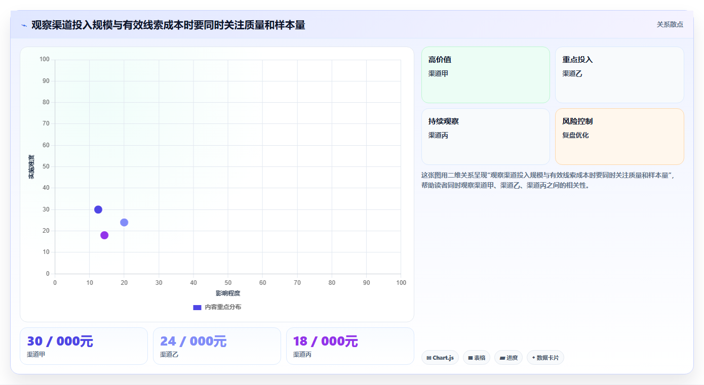The image size is (704, 385).
Task: Click the lightning icon beside the title
Action: point(24,25)
